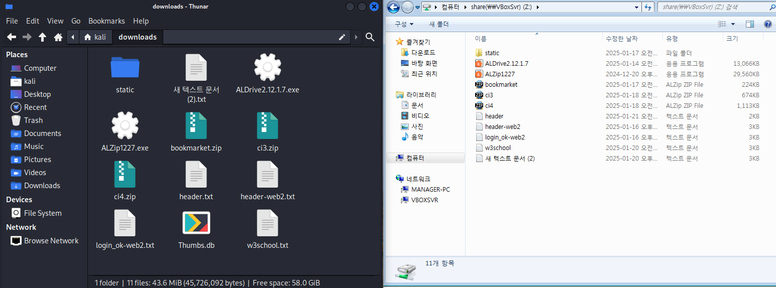Select VBOXSVR under network
The width and height of the screenshot is (776, 288).
(x=419, y=200)
